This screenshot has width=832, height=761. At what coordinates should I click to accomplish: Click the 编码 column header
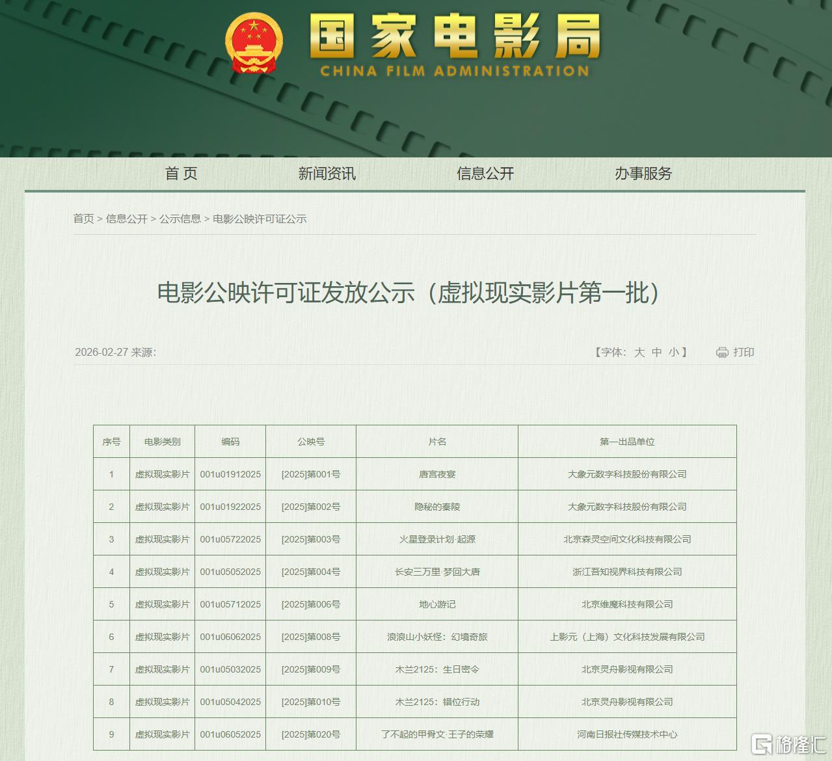230,442
